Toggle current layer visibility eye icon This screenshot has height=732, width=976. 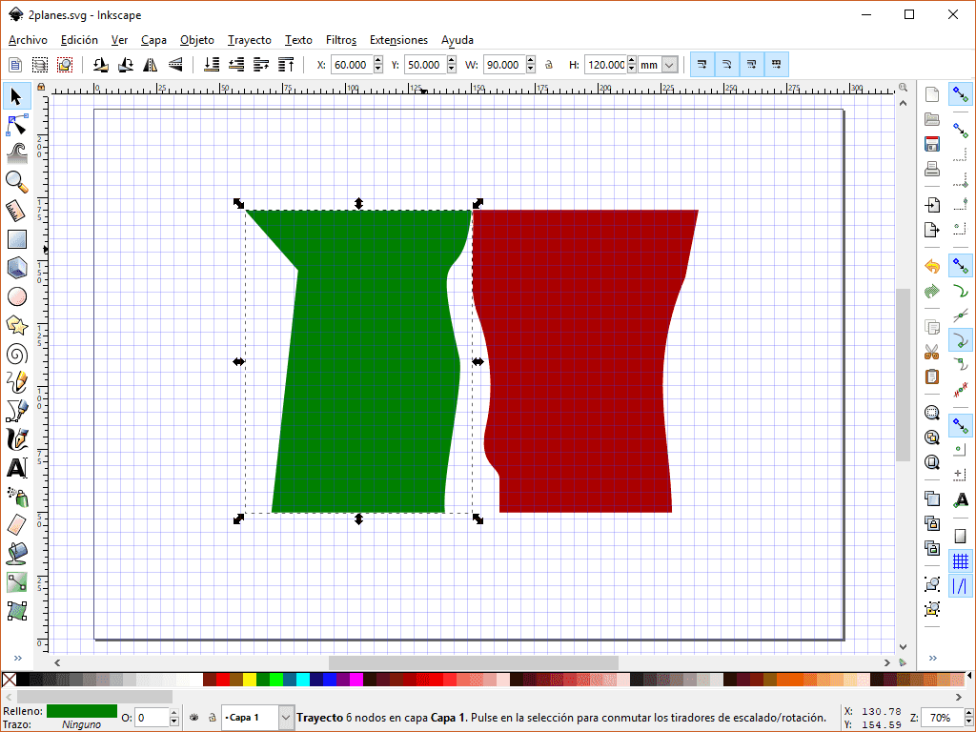pyautogui.click(x=193, y=717)
